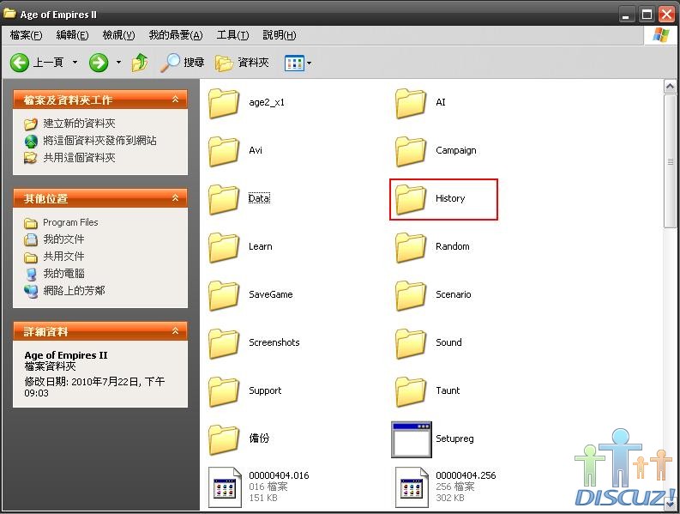This screenshot has height=514, width=680.
Task: Select the History folder icon
Action: (x=411, y=200)
